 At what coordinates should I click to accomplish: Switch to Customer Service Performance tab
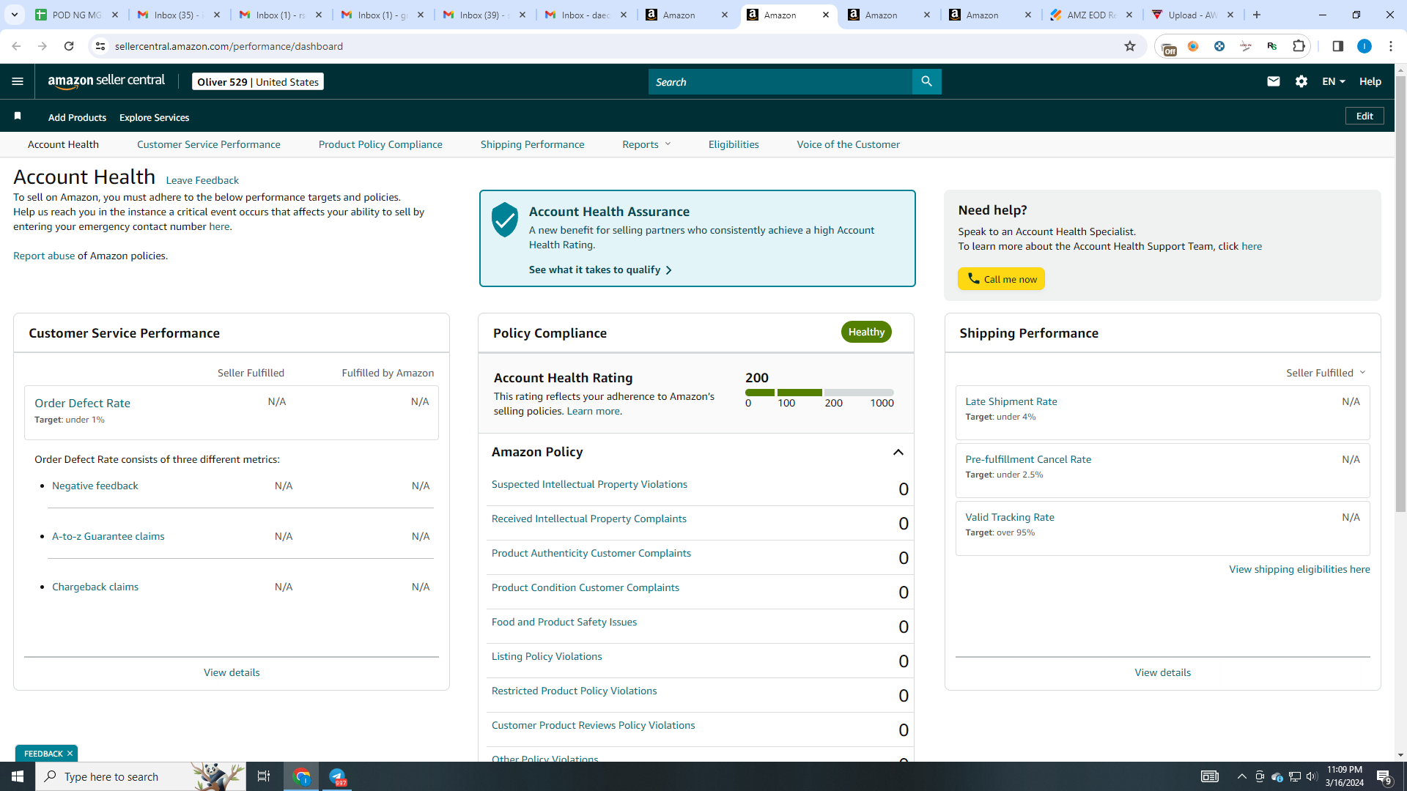click(x=209, y=144)
